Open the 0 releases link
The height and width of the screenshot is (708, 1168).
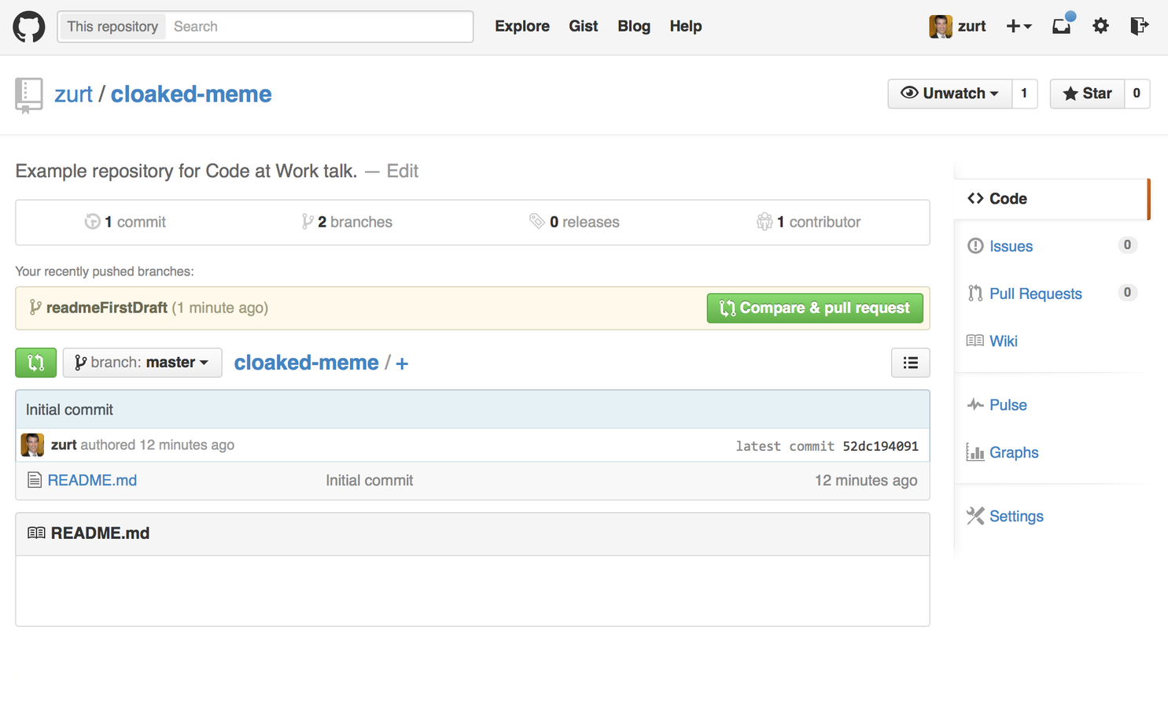coord(574,222)
